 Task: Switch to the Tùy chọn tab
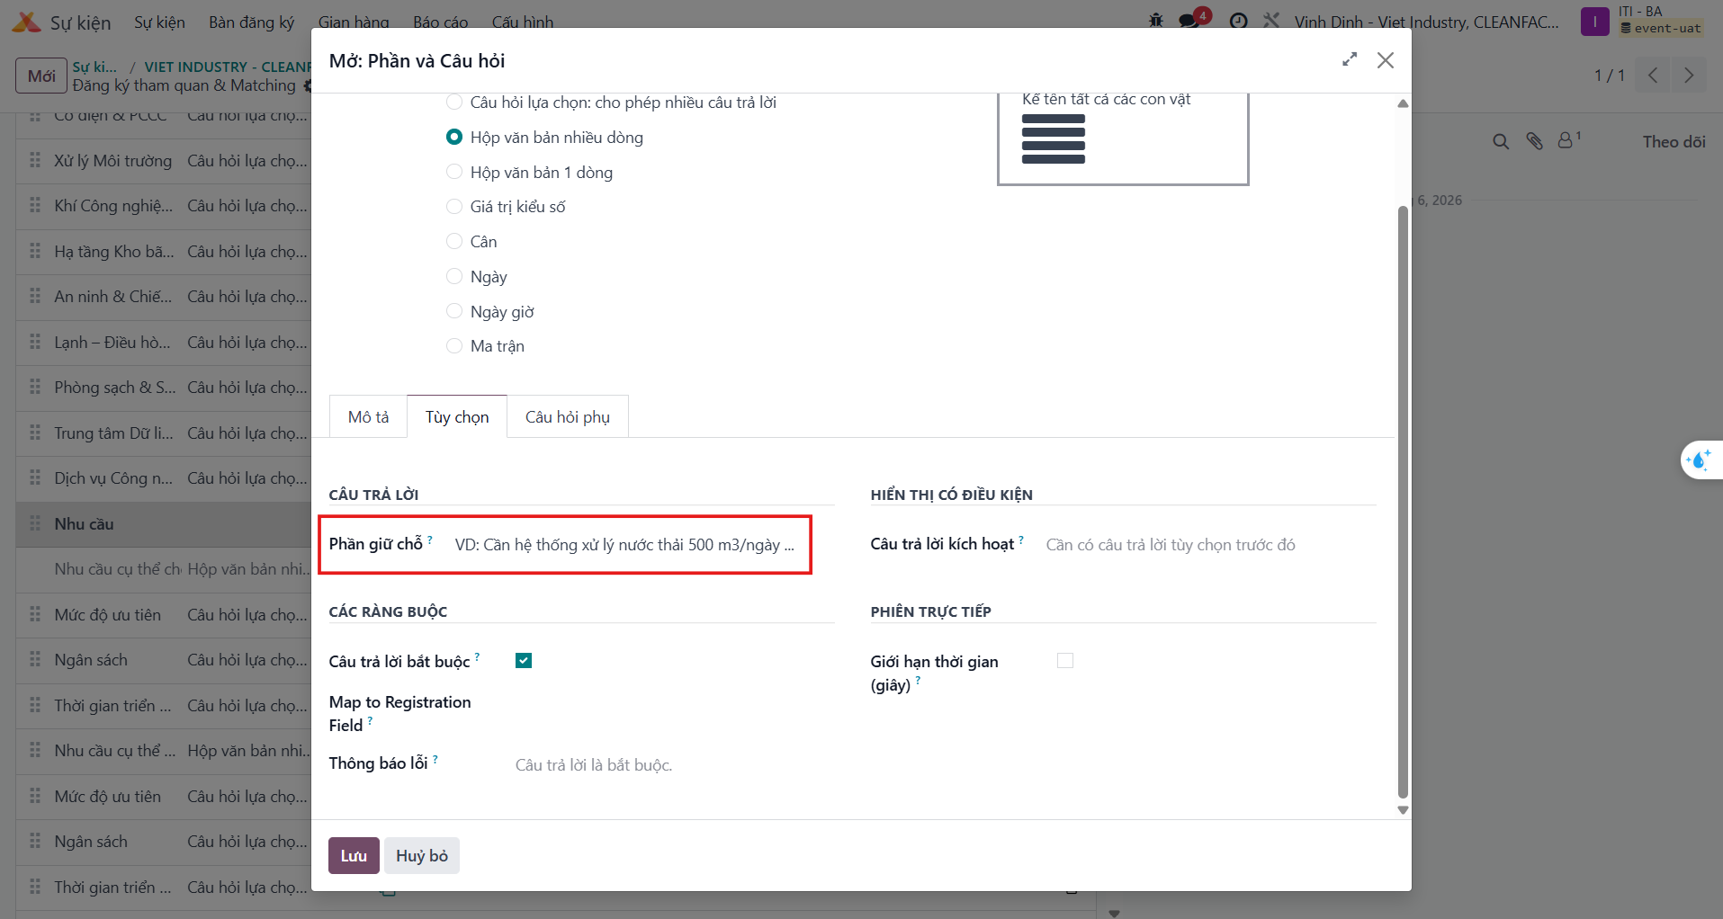[457, 416]
